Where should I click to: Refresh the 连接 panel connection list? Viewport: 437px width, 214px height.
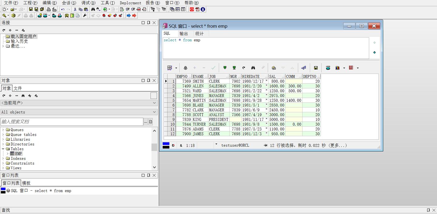coord(4,30)
